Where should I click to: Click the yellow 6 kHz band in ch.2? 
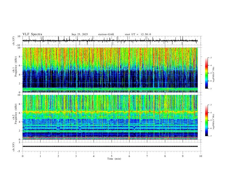click(x=110, y=112)
